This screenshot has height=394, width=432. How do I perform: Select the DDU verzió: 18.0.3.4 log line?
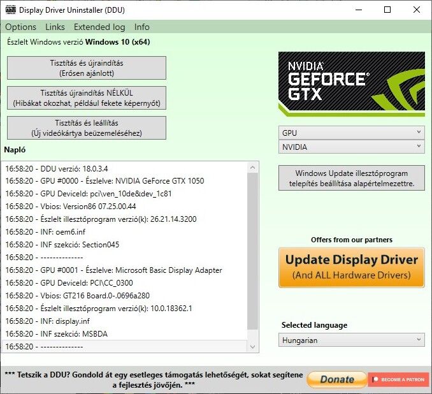(125, 169)
